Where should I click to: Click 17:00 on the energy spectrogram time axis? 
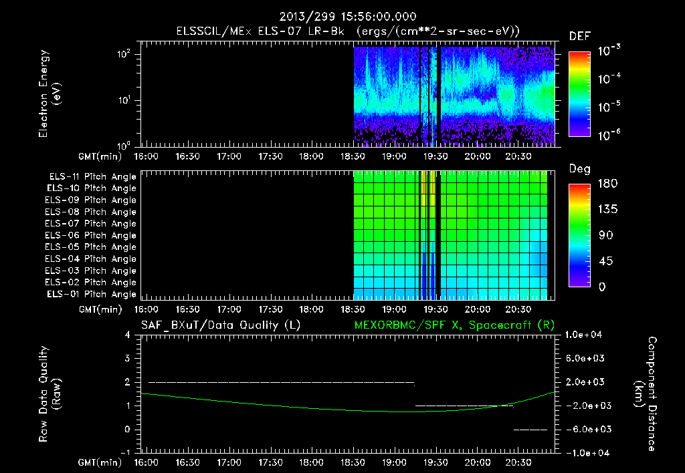pyautogui.click(x=229, y=156)
